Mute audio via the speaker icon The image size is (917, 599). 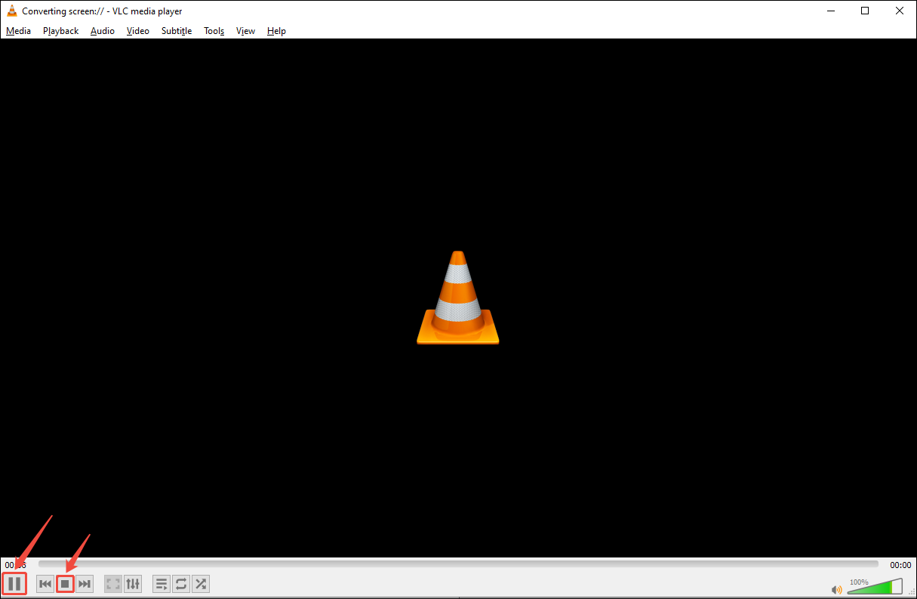click(x=836, y=588)
